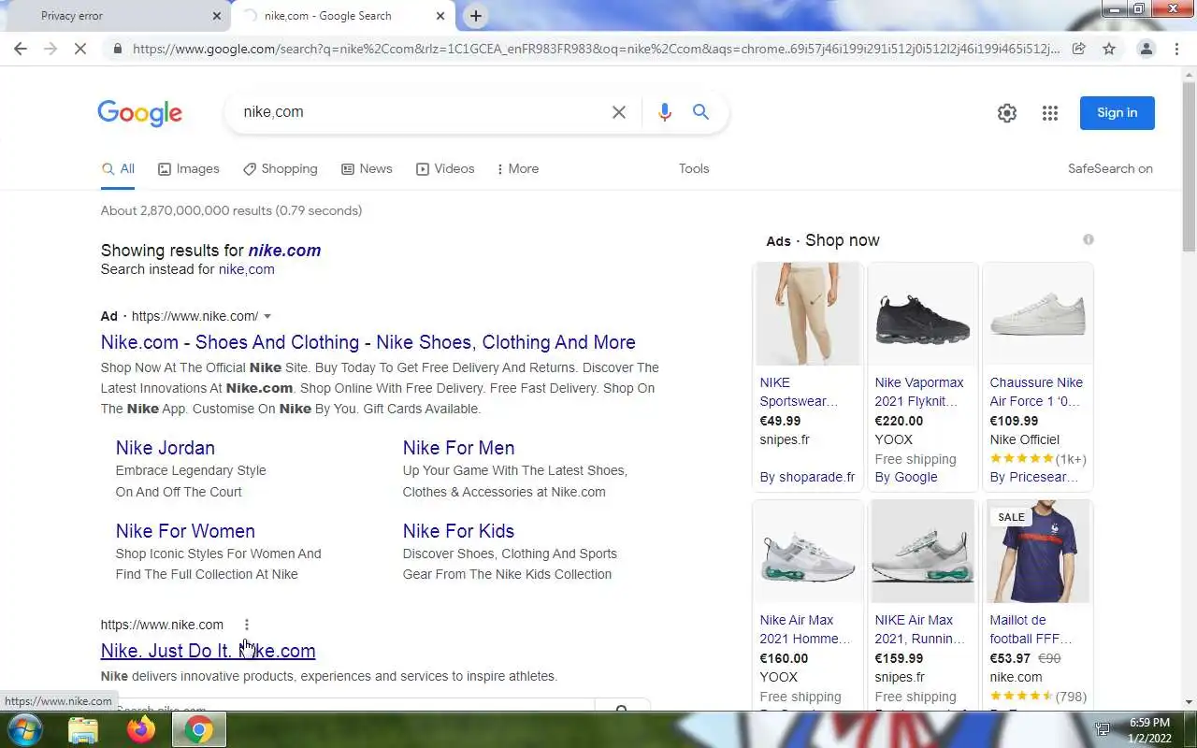Open three-dot options for nike.com result
1197x748 pixels.
point(246,625)
